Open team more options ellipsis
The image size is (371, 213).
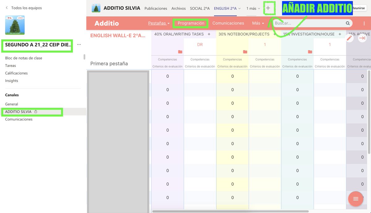click(79, 45)
